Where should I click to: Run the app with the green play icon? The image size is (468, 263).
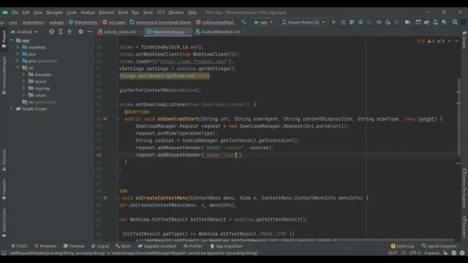pyautogui.click(x=334, y=22)
